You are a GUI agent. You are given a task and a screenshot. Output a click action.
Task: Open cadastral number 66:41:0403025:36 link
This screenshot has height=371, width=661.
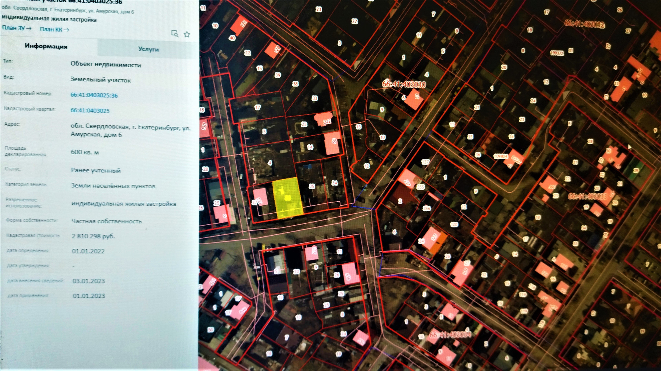click(x=94, y=95)
